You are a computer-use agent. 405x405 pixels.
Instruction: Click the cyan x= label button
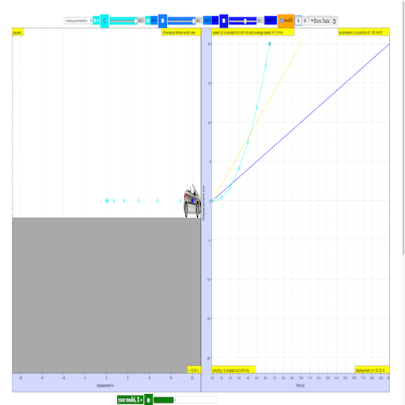[96, 21]
